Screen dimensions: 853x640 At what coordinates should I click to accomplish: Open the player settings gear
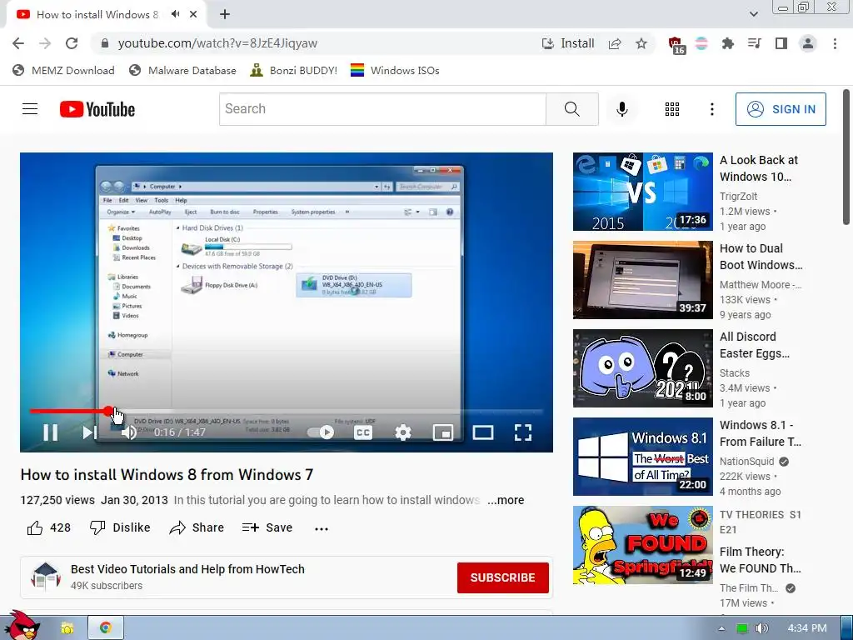pyautogui.click(x=403, y=432)
